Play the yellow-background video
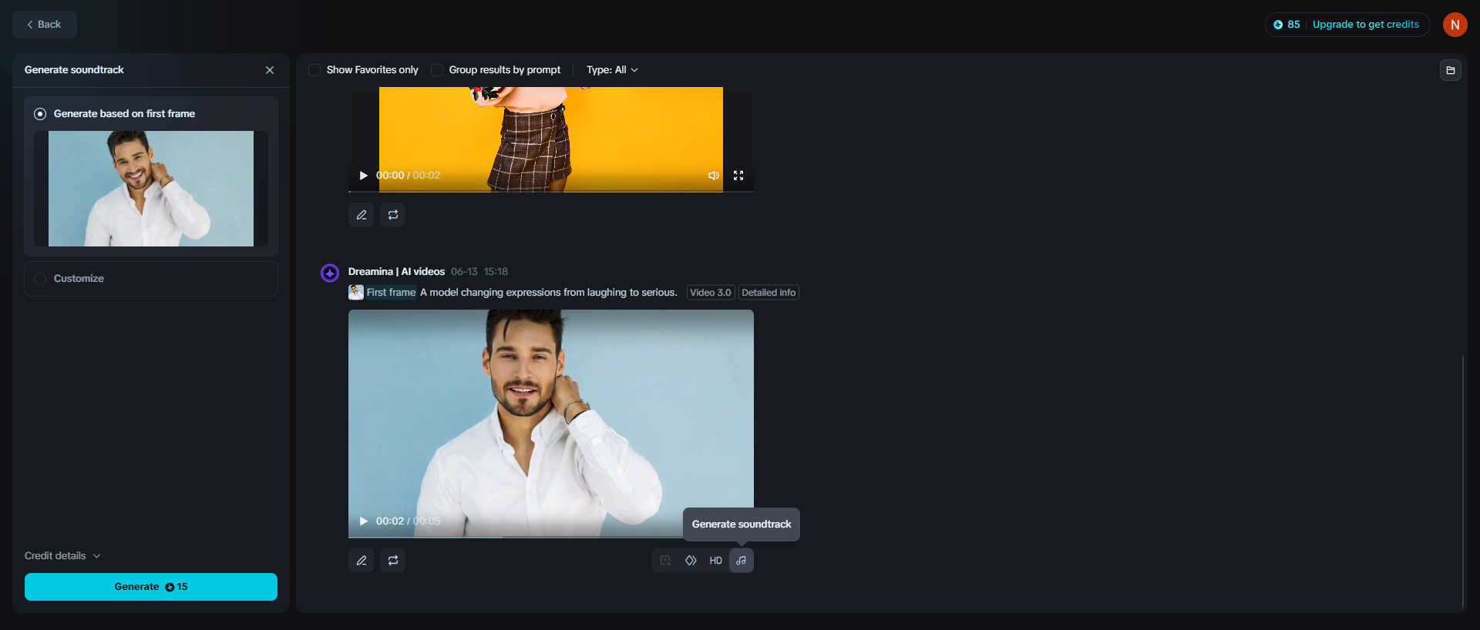The width and height of the screenshot is (1480, 630). tap(364, 176)
